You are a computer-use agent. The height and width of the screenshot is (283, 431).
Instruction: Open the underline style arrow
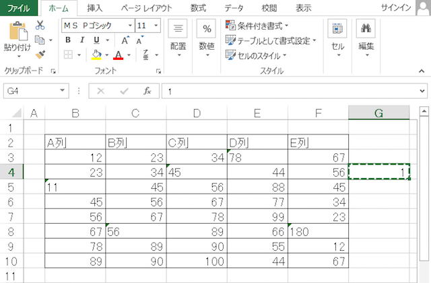point(108,40)
